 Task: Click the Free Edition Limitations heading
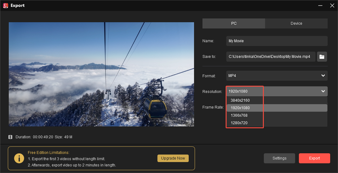pos(49,153)
